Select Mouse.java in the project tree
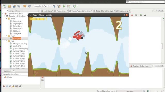This screenshot has width=165, height=92. coord(17,28)
